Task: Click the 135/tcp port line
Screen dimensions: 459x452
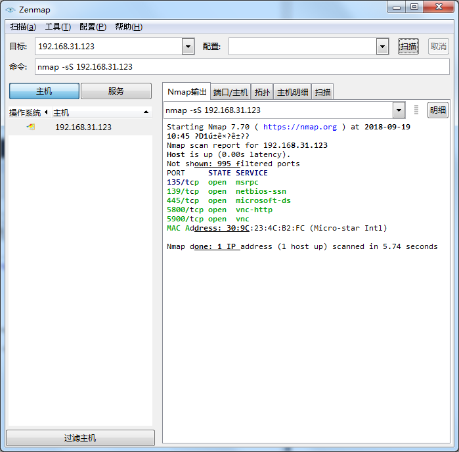Action: [213, 182]
